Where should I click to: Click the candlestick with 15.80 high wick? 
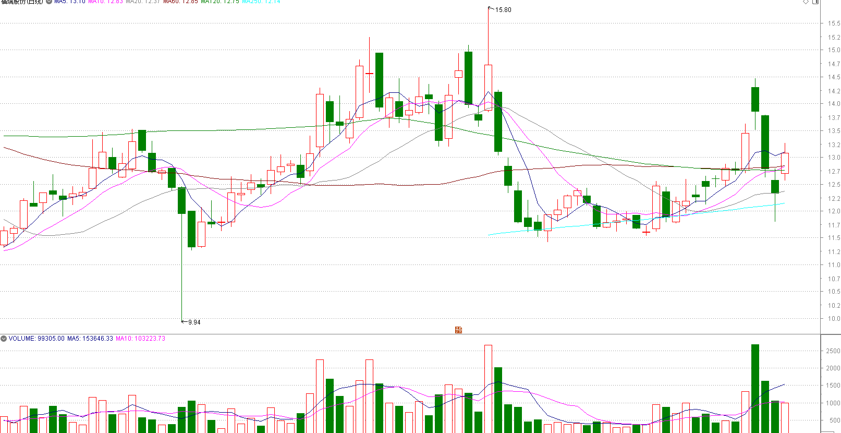coord(489,88)
